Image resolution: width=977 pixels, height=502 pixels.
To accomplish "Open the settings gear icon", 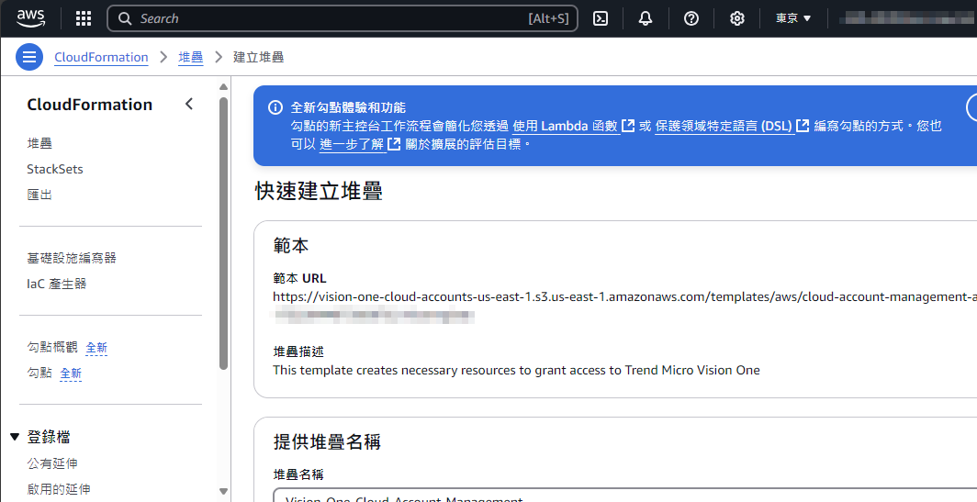I will (736, 18).
